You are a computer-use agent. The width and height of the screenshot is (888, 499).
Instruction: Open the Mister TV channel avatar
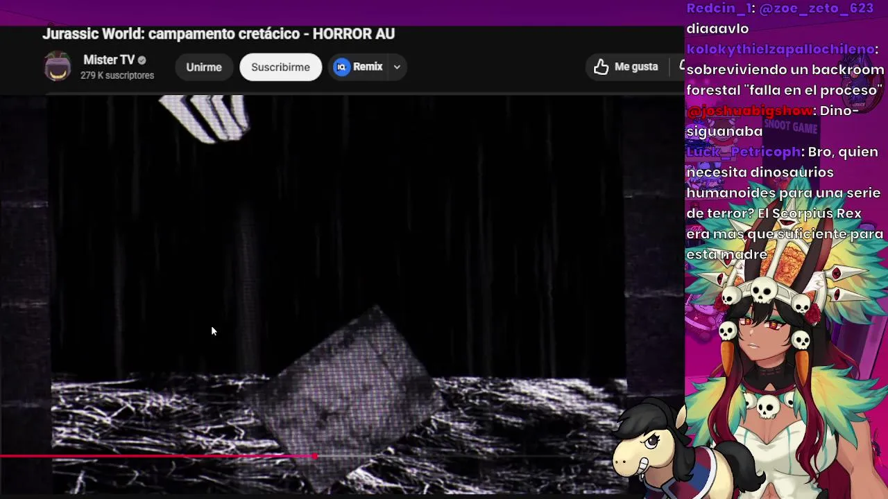58,67
